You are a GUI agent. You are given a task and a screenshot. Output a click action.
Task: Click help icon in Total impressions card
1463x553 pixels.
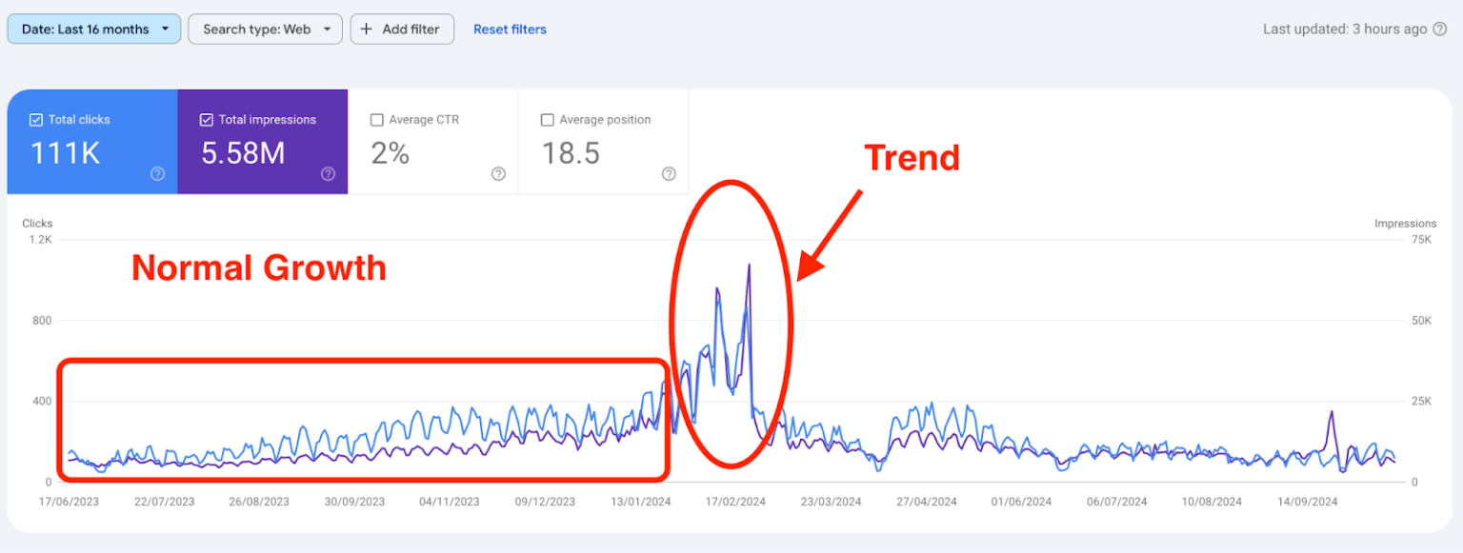click(x=328, y=173)
